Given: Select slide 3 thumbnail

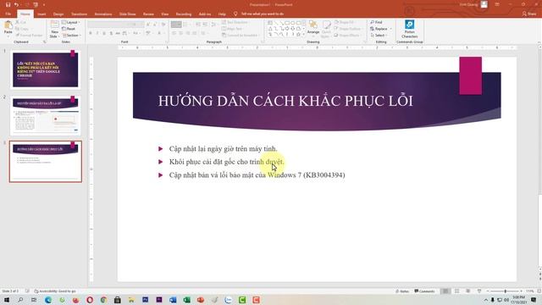Looking at the screenshot, I should [x=45, y=161].
